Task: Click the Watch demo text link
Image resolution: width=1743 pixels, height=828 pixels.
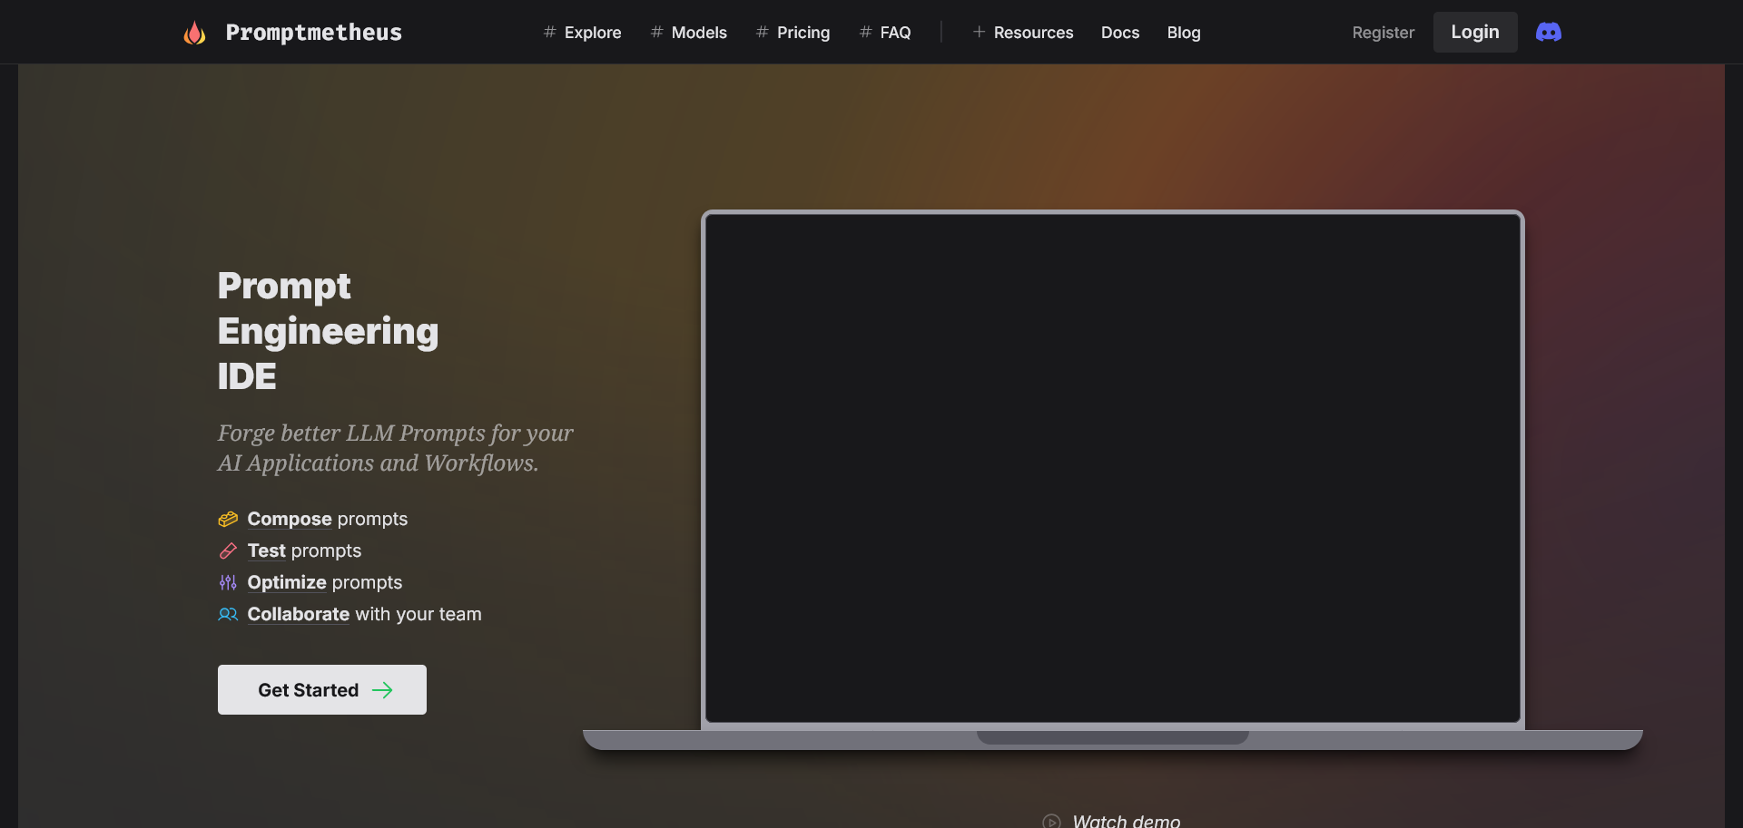Action: [1126, 821]
